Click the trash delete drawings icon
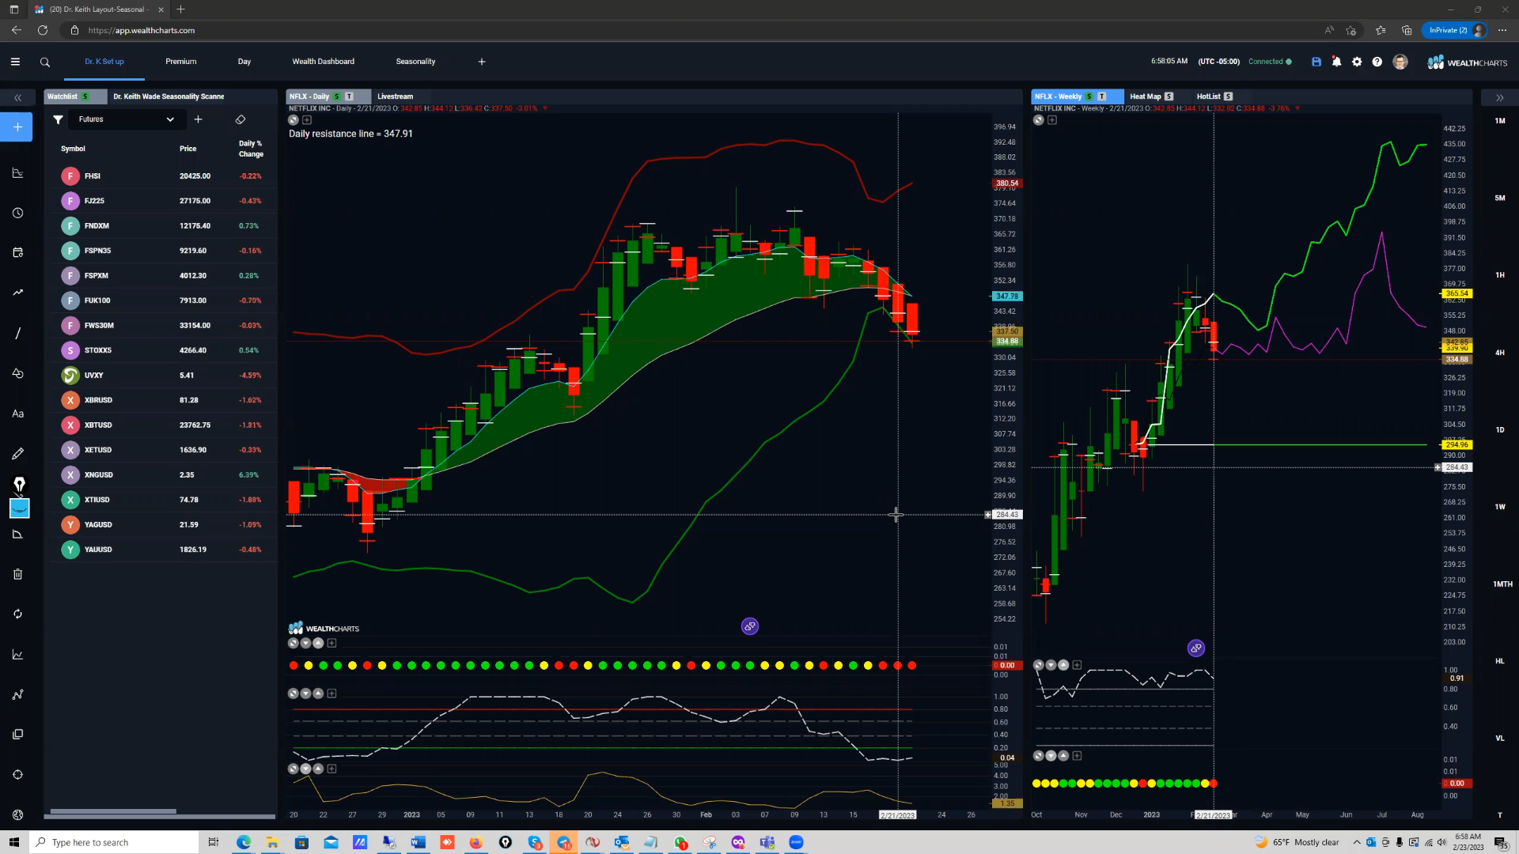The image size is (1519, 854). tap(17, 574)
